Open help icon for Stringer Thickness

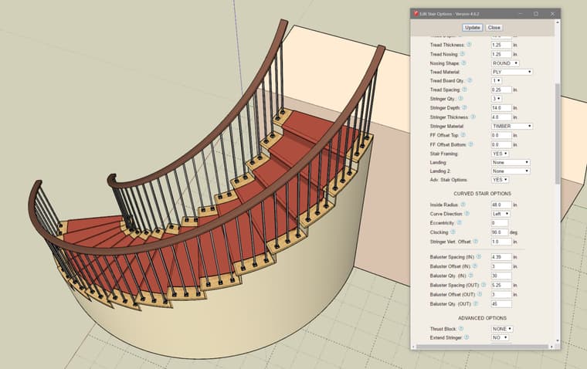tap(473, 117)
